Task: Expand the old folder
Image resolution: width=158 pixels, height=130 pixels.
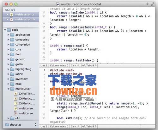Action: coord(9,118)
